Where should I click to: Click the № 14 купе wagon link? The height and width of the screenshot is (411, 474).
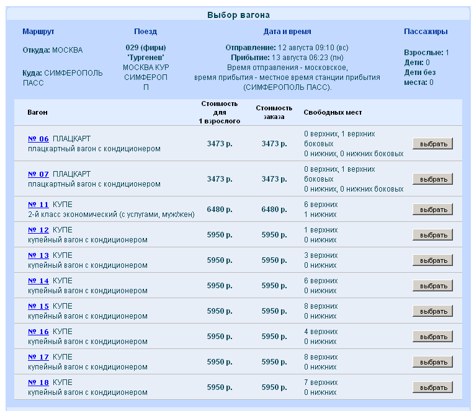(38, 281)
